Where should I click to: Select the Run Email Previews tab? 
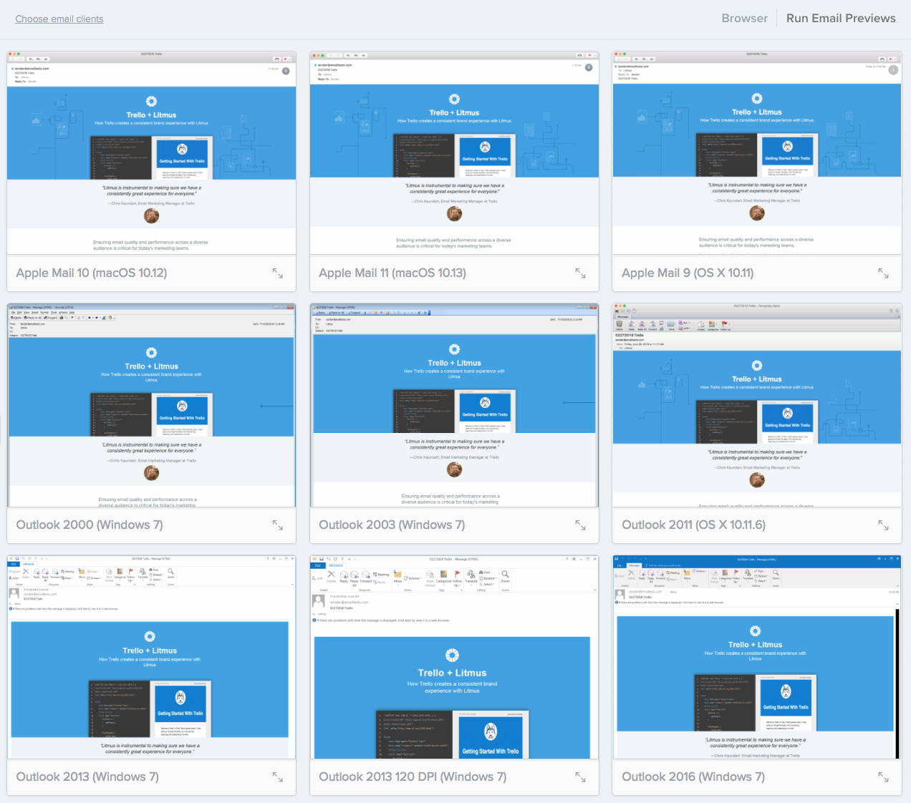[x=841, y=19]
